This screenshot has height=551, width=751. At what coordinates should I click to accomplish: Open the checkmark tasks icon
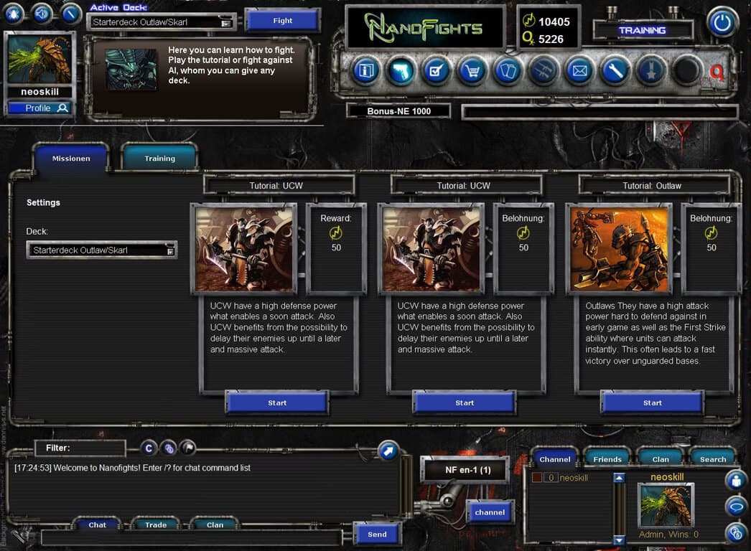click(437, 71)
